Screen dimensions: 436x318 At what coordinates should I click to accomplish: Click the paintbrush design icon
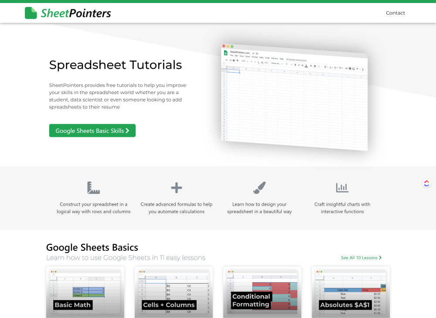[x=259, y=188]
